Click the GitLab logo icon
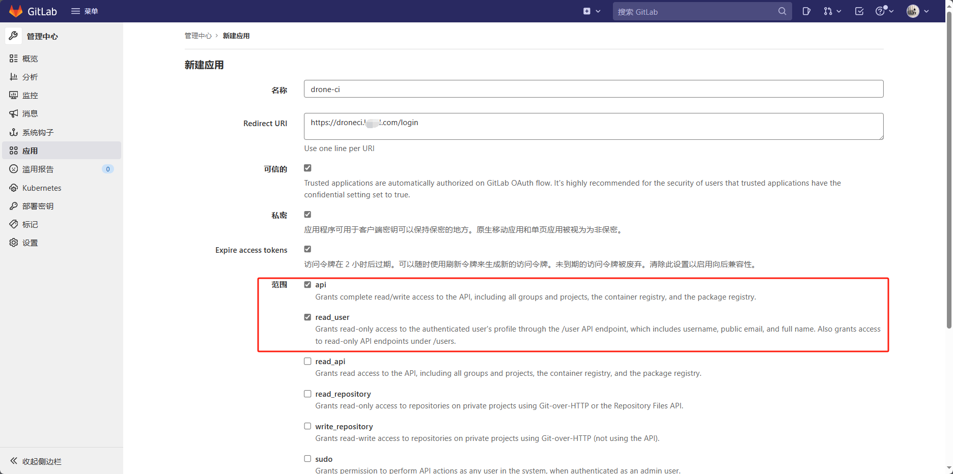Screen dimensions: 953x474 click(15, 11)
